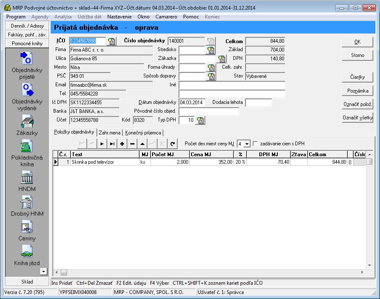Image resolution: width=380 pixels, height=299 pixels.
Task: Refresh the order items with the reload arrow
Action: click(173, 144)
